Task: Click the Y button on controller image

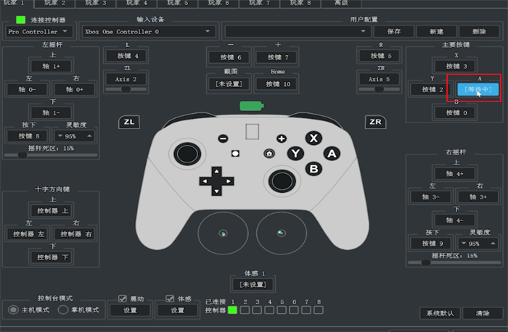Action: [x=295, y=154]
